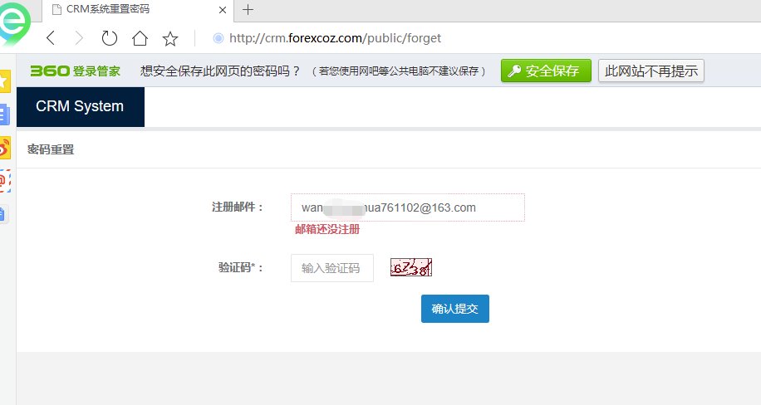Open the bottom blue sidebar icon
The height and width of the screenshot is (405, 761).
[3, 214]
